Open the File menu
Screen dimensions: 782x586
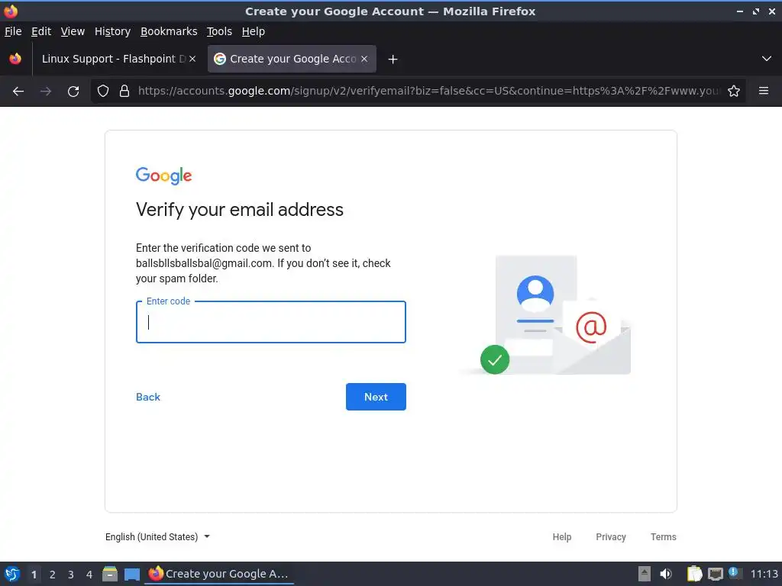pos(13,31)
